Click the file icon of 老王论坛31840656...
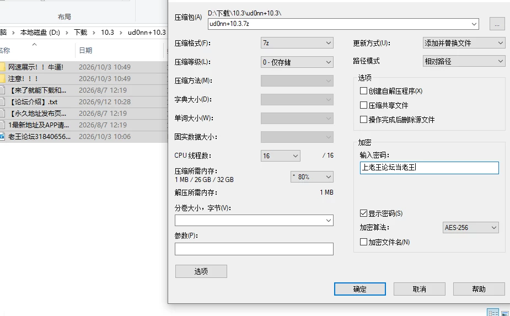This screenshot has width=510, height=316. coord(2,137)
